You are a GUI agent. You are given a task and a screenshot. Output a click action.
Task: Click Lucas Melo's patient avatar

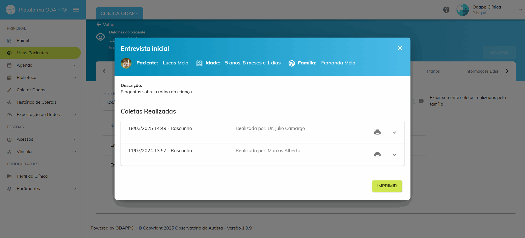point(126,63)
